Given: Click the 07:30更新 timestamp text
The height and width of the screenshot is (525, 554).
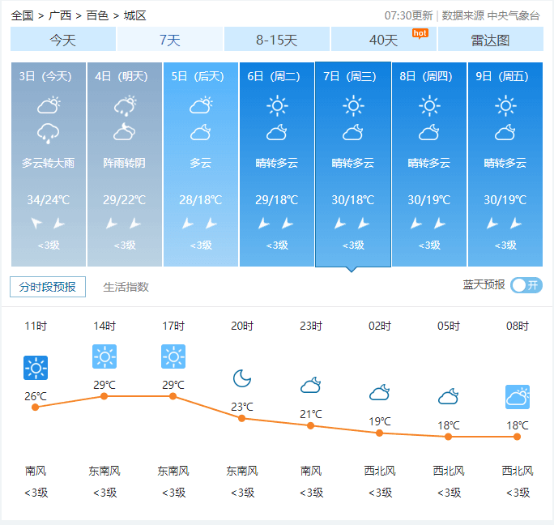Looking at the screenshot, I should click(x=408, y=15).
